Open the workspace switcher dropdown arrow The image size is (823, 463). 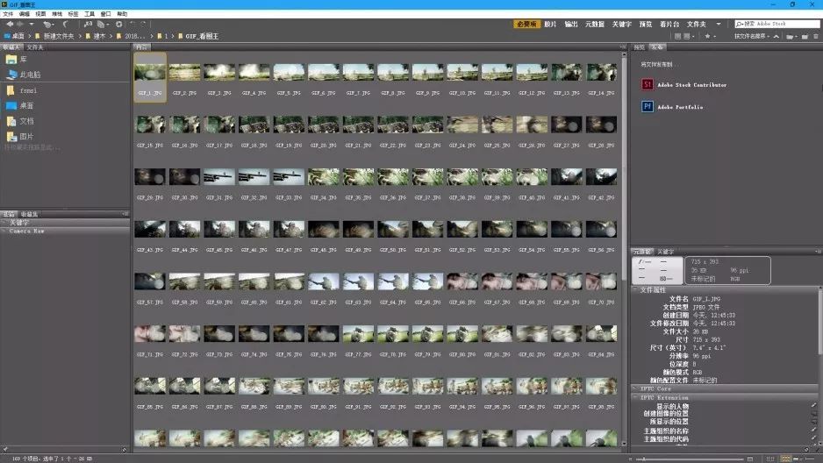point(719,25)
